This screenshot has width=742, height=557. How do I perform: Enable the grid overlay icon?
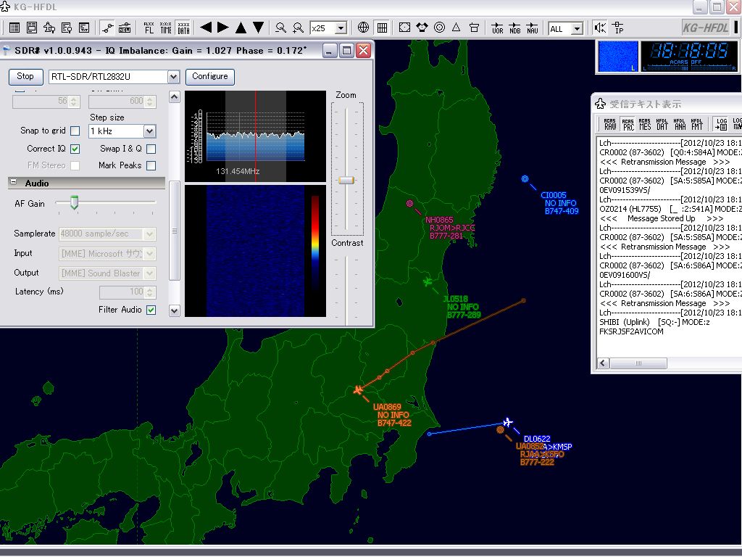tap(381, 28)
